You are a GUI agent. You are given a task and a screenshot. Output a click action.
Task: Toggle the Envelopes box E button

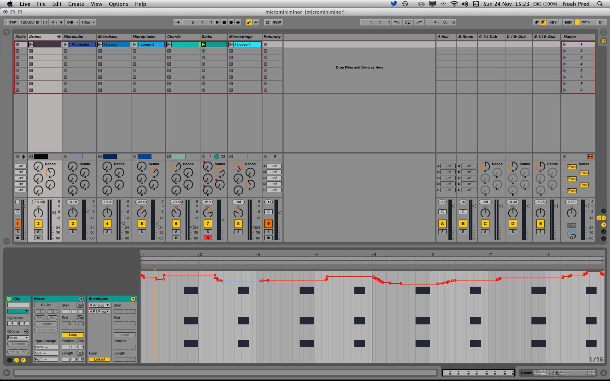click(23, 360)
